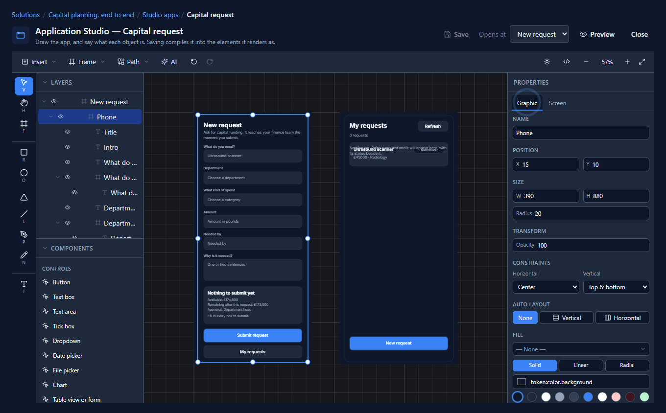The height and width of the screenshot is (413, 666).
Task: Select the Text tool
Action: (24, 286)
